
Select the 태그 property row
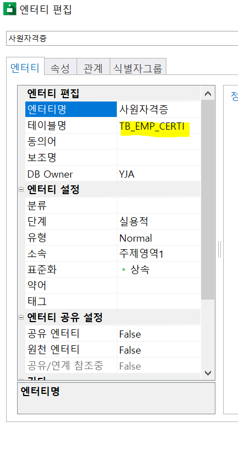pos(113,301)
